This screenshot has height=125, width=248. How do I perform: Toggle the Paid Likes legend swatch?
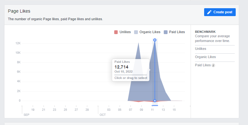(166, 32)
